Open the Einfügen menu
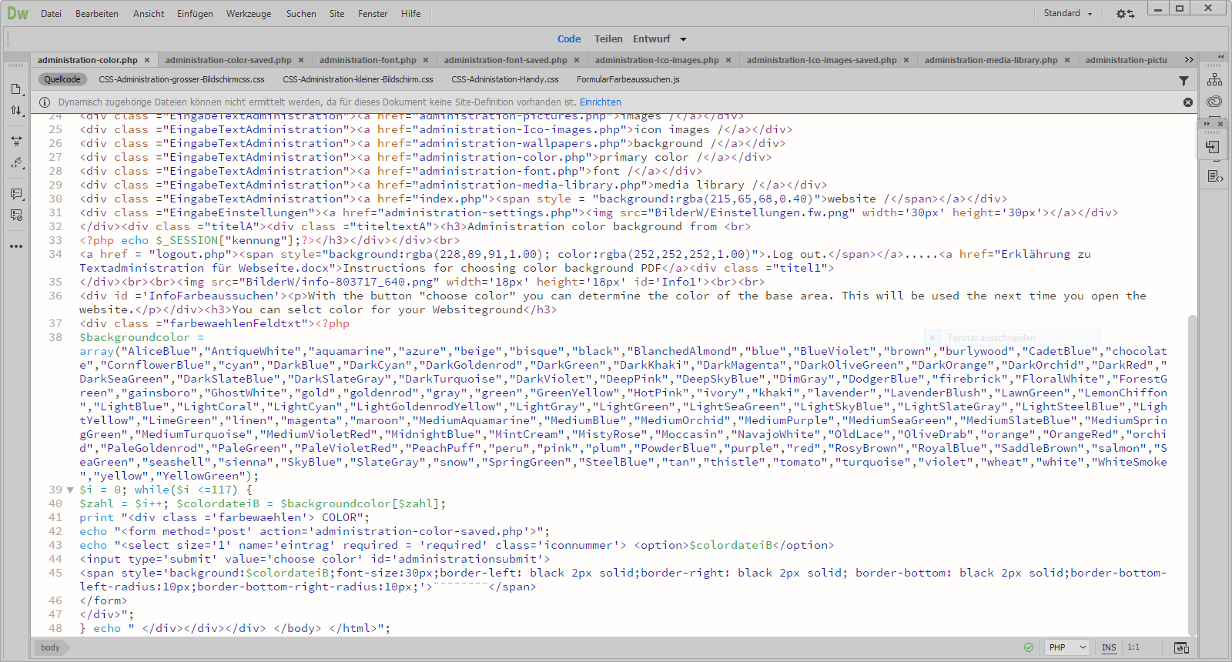The image size is (1232, 662). click(195, 14)
